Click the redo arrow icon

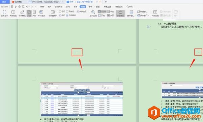[32, 6]
